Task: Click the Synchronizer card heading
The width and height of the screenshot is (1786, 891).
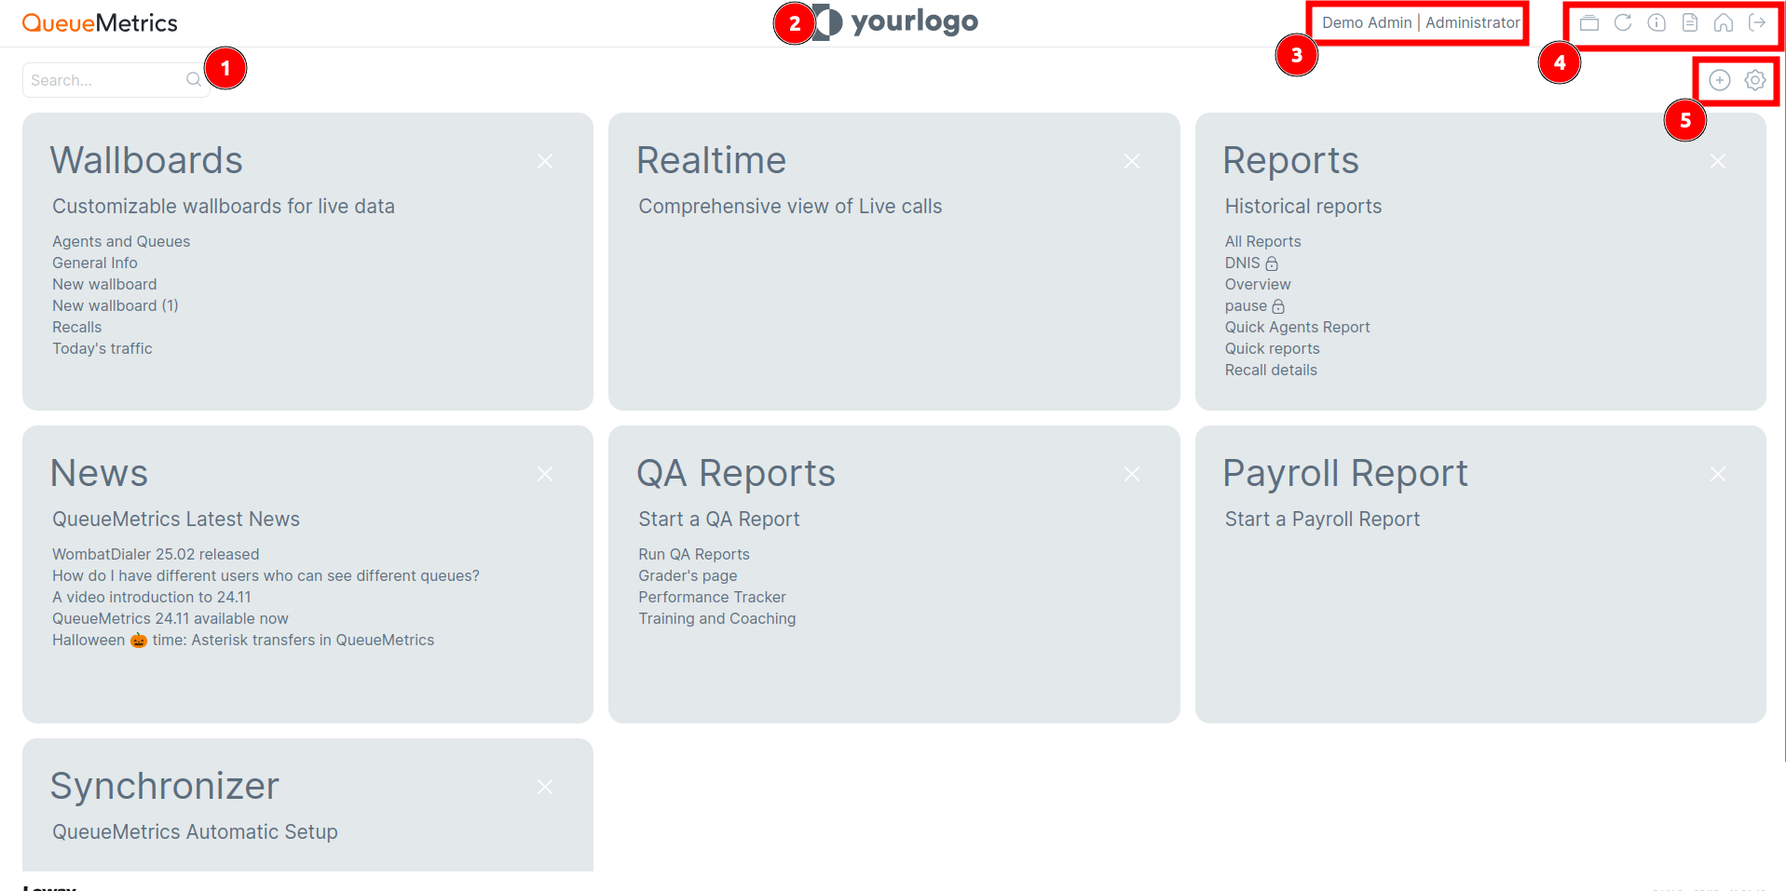Action: tap(165, 786)
